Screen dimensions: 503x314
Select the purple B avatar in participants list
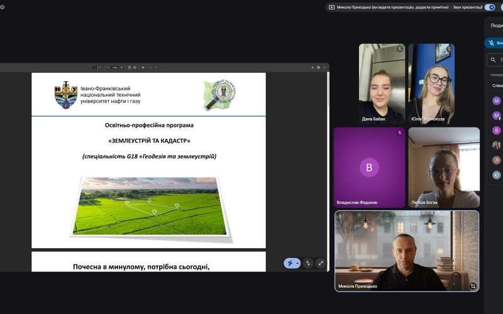point(496,130)
